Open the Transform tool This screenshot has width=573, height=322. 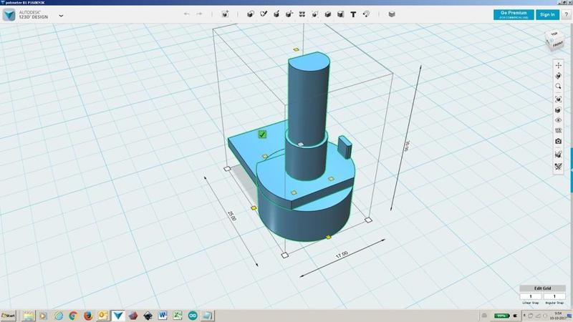pyautogui.click(x=225, y=14)
